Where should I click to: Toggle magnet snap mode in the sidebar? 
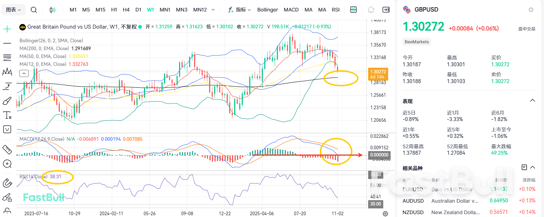point(7,183)
